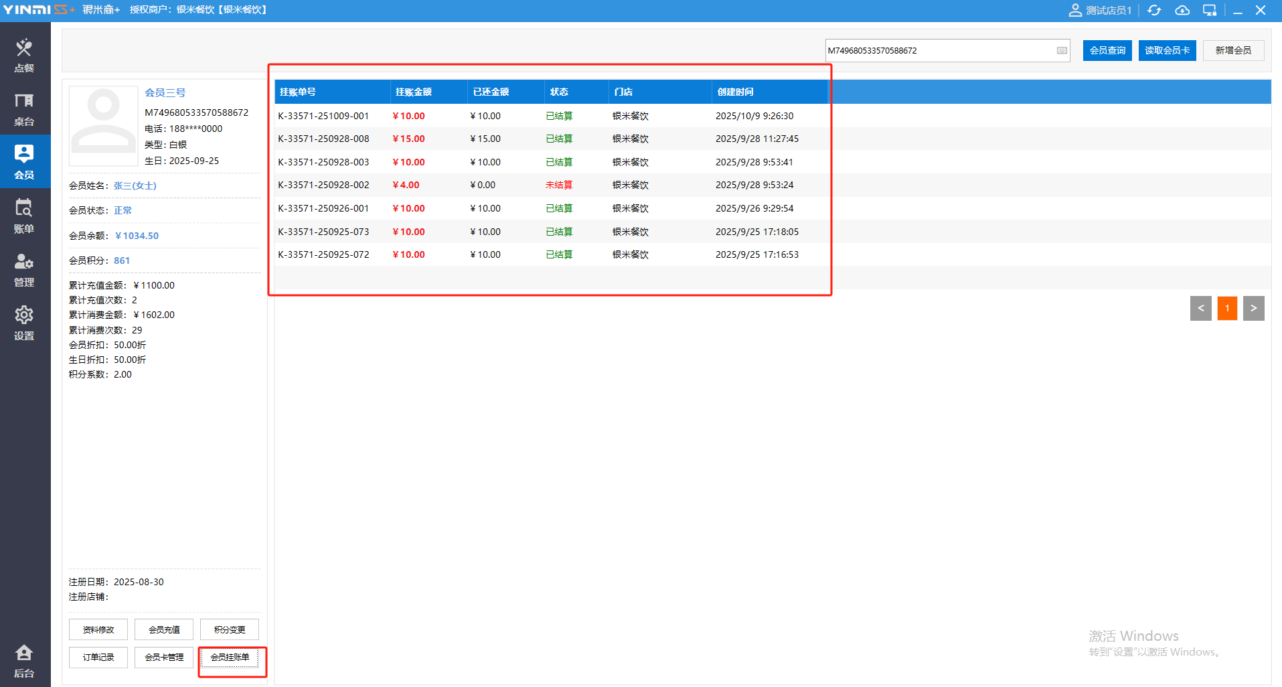Go to previous page arrow

tap(1200, 309)
